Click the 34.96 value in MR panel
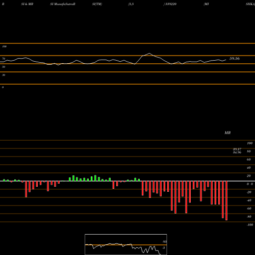The height and width of the screenshot is (255, 255). tap(237, 152)
